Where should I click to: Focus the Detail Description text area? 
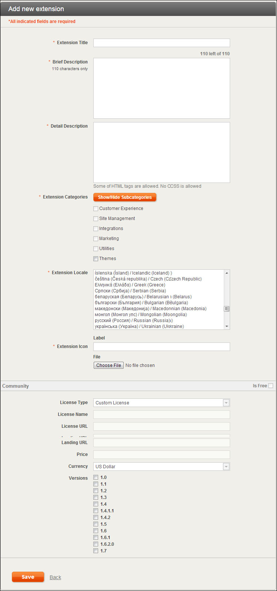(x=161, y=152)
